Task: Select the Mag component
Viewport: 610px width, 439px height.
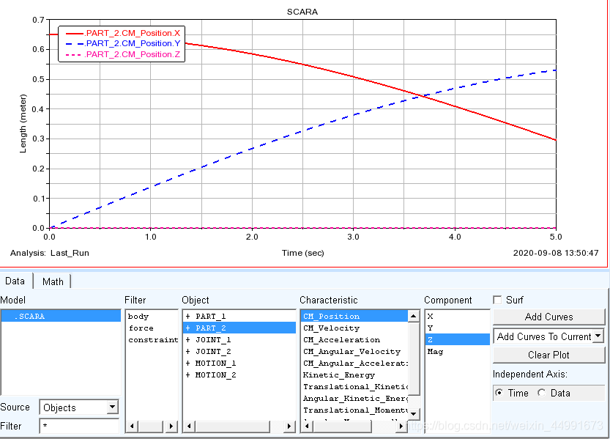Action: click(435, 352)
